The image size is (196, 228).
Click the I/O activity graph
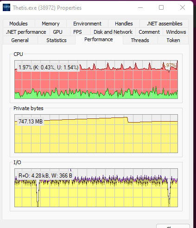pos(96,188)
